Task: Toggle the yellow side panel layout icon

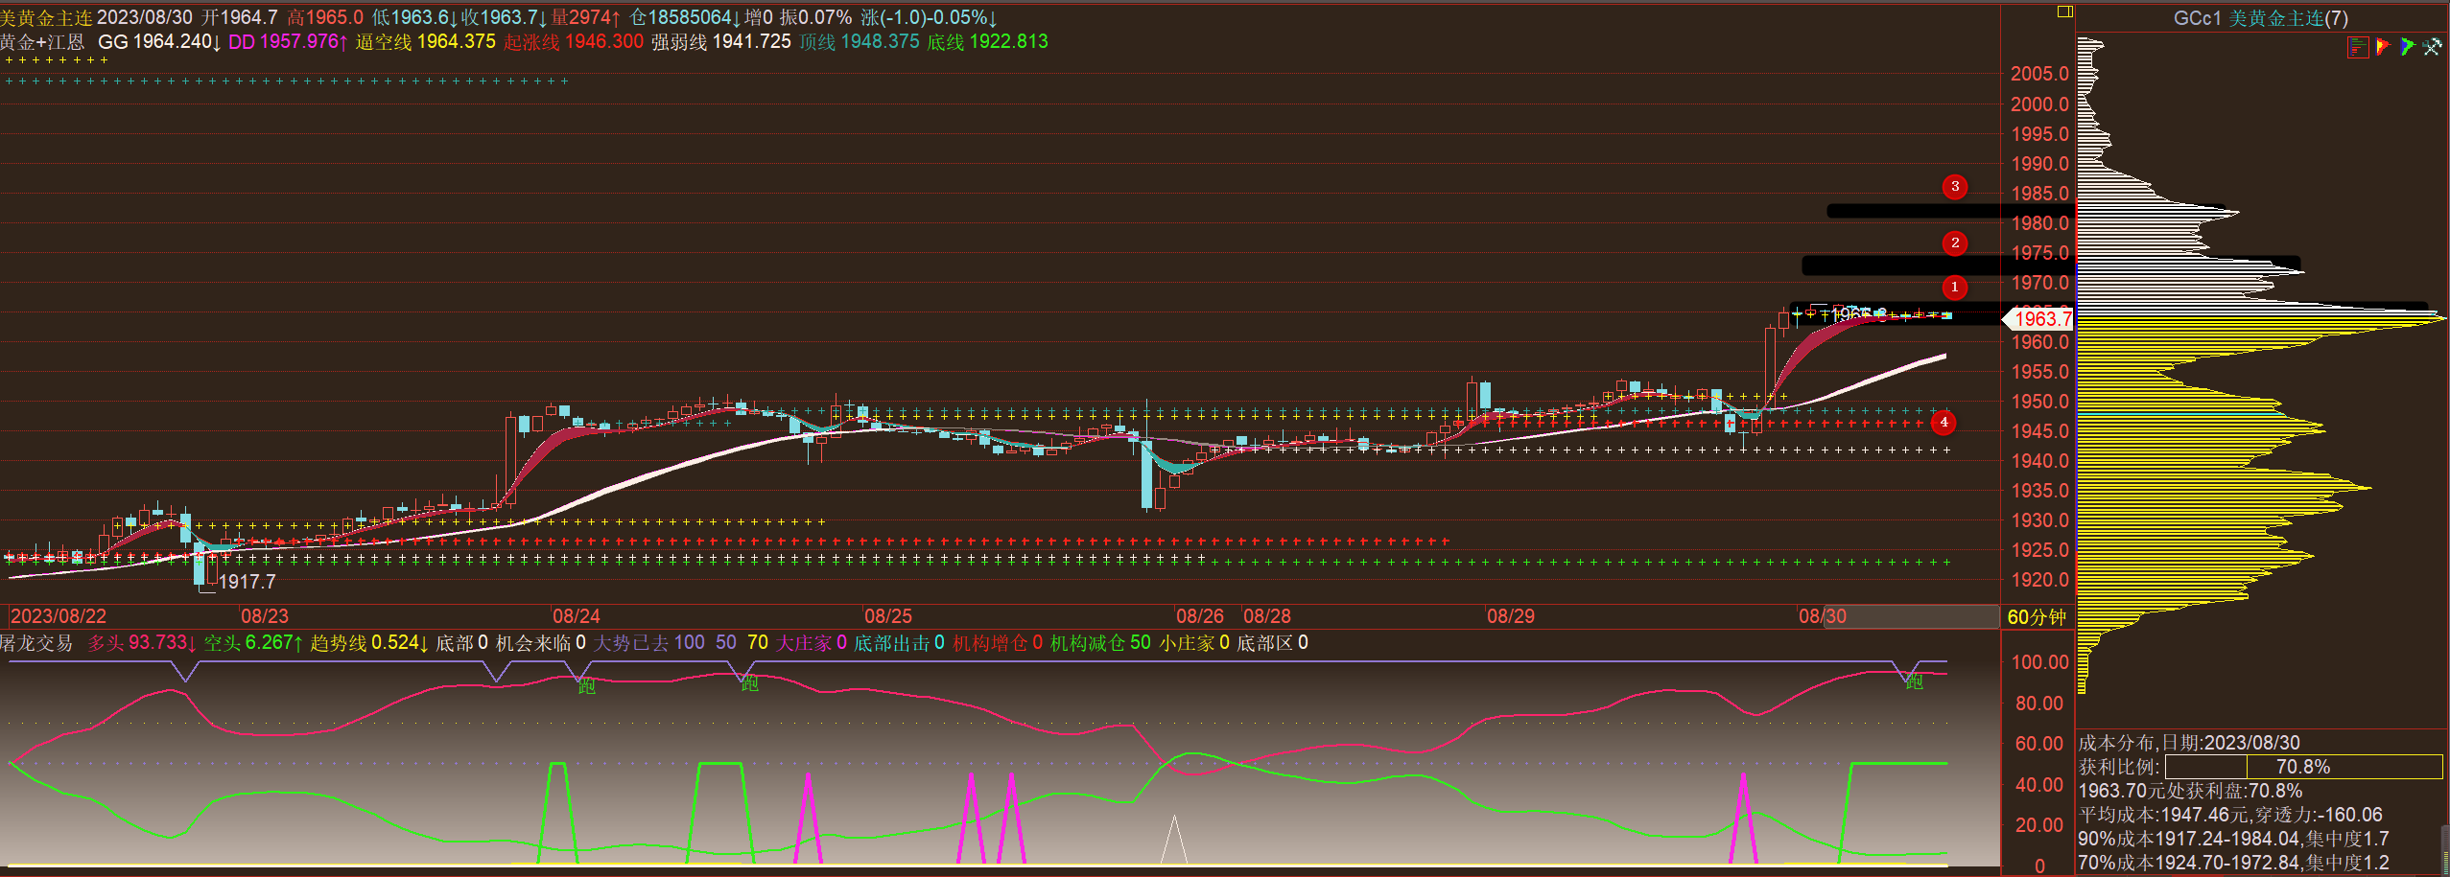Action: tap(2065, 12)
